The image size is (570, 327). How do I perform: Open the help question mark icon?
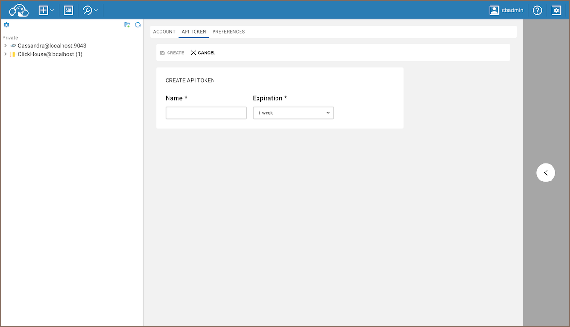pyautogui.click(x=537, y=10)
